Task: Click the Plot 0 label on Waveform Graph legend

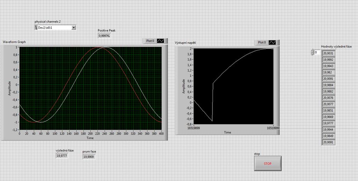Action: pyautogui.click(x=150, y=41)
